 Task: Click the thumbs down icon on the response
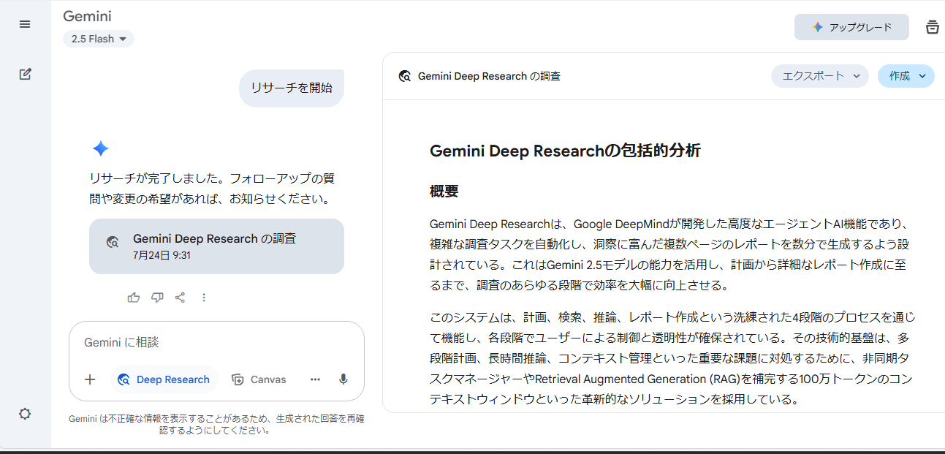(x=156, y=298)
